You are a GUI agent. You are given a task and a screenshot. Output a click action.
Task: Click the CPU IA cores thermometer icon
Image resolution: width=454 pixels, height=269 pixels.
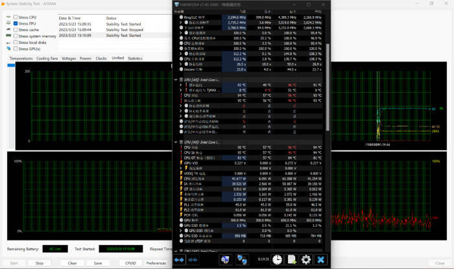181,153
